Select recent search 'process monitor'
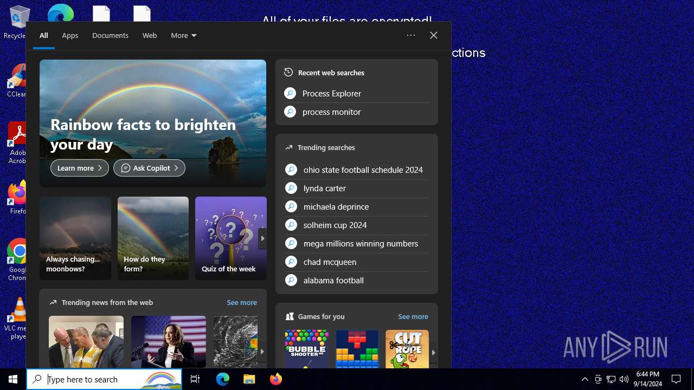This screenshot has width=694, height=390. click(357, 112)
